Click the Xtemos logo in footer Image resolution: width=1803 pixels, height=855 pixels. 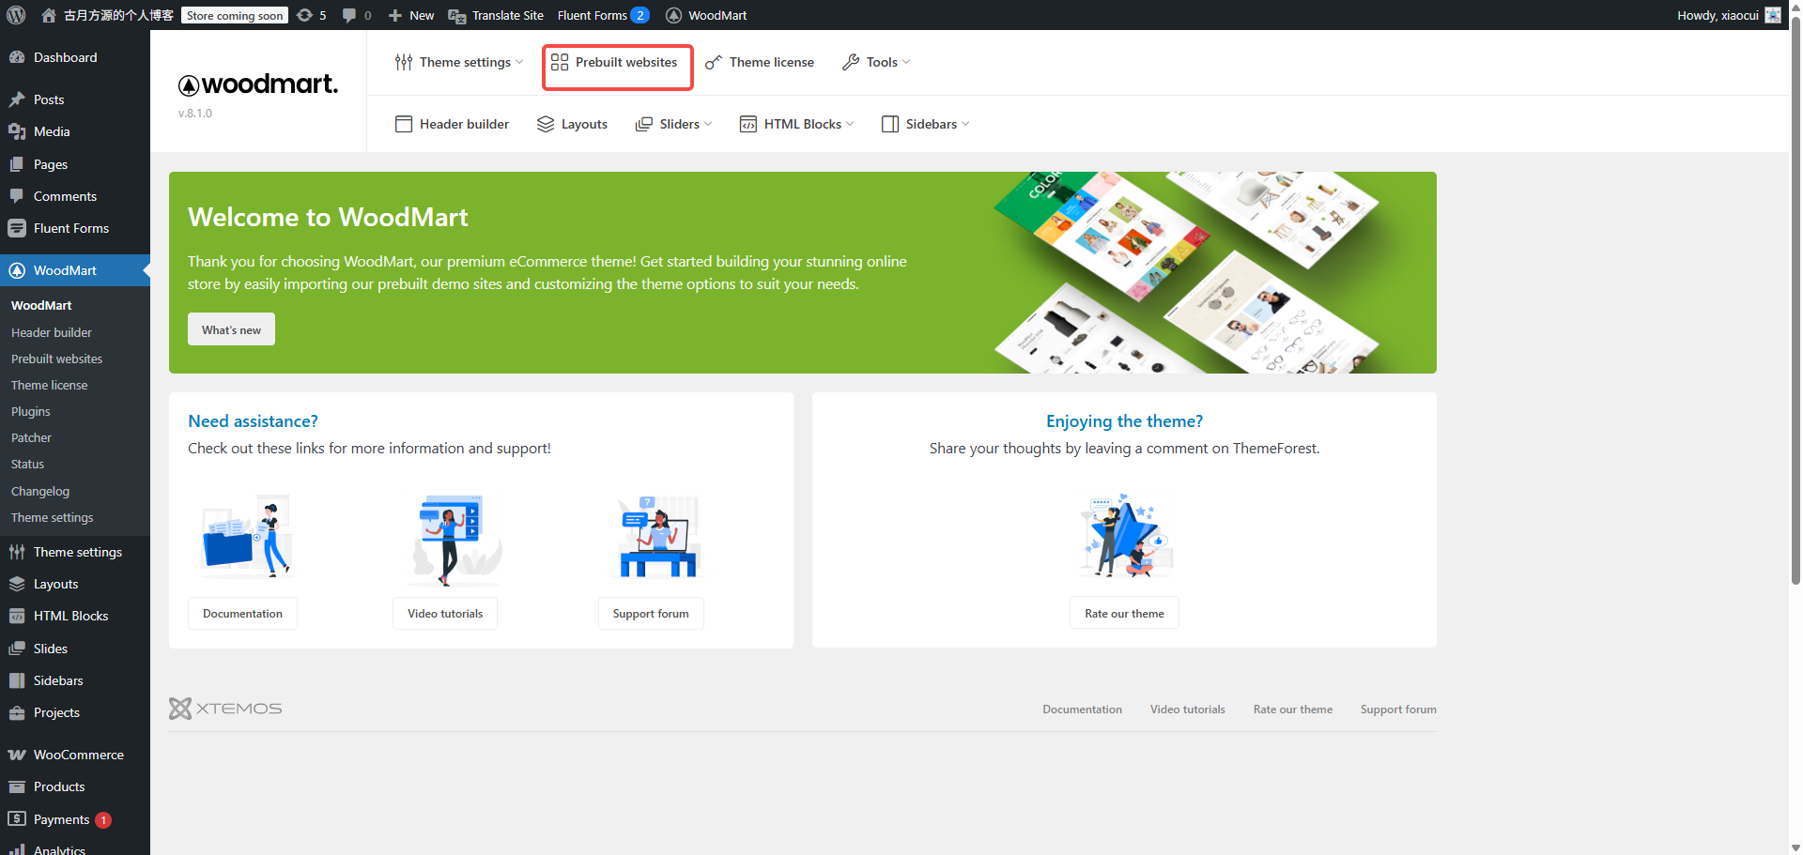point(225,709)
